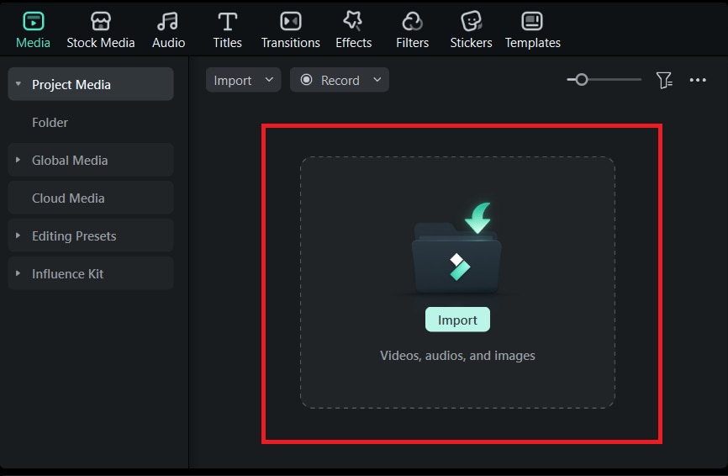This screenshot has width=728, height=476.
Task: Expand the Editing Presets section
Action: [18, 235]
